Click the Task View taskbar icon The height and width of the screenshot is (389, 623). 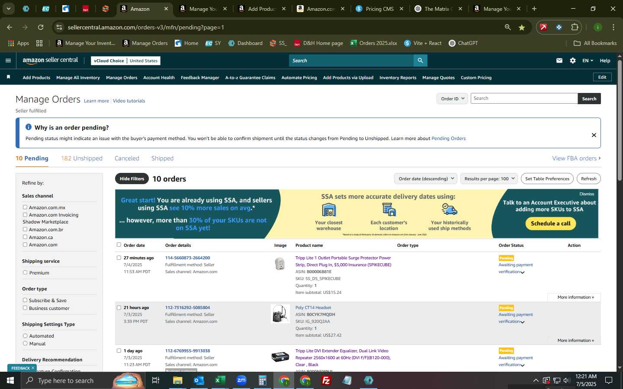(156, 380)
